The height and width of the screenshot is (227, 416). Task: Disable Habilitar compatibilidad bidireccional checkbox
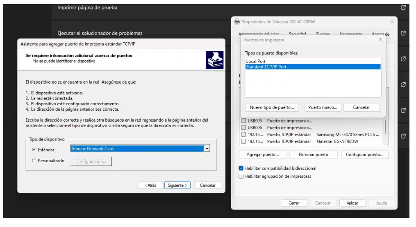(241, 168)
